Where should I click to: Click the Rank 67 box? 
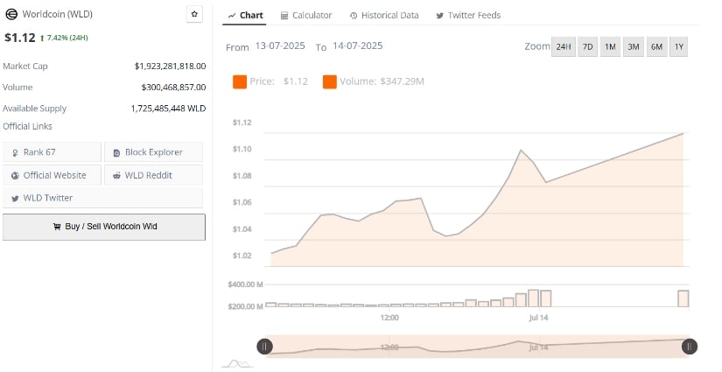[x=52, y=152]
